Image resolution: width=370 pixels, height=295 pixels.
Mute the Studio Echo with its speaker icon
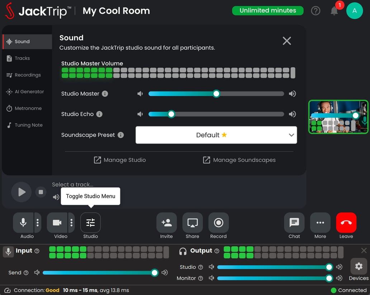tap(140, 114)
